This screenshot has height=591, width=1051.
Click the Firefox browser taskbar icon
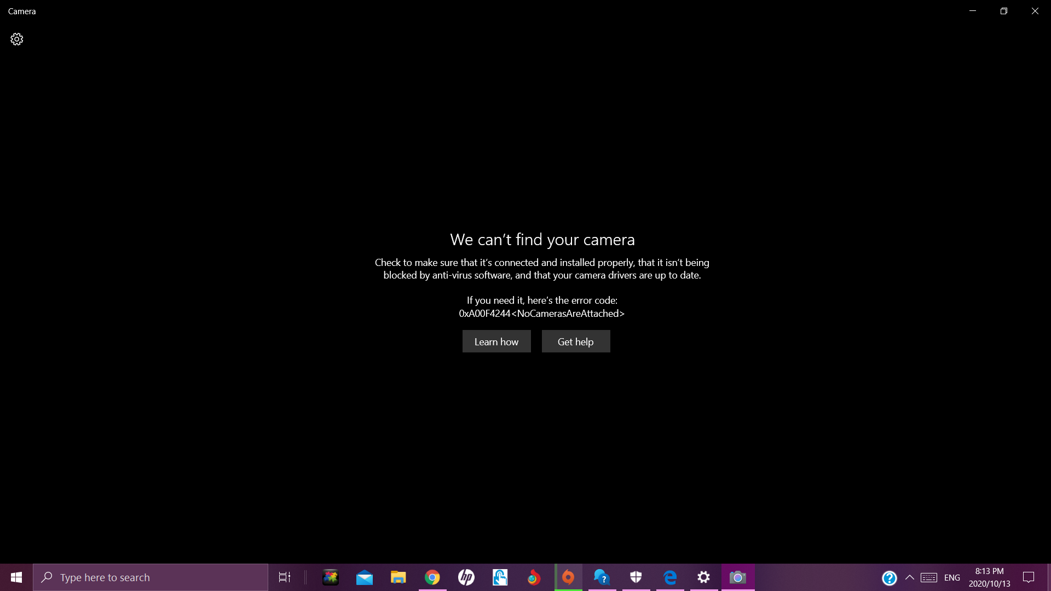[x=534, y=577]
